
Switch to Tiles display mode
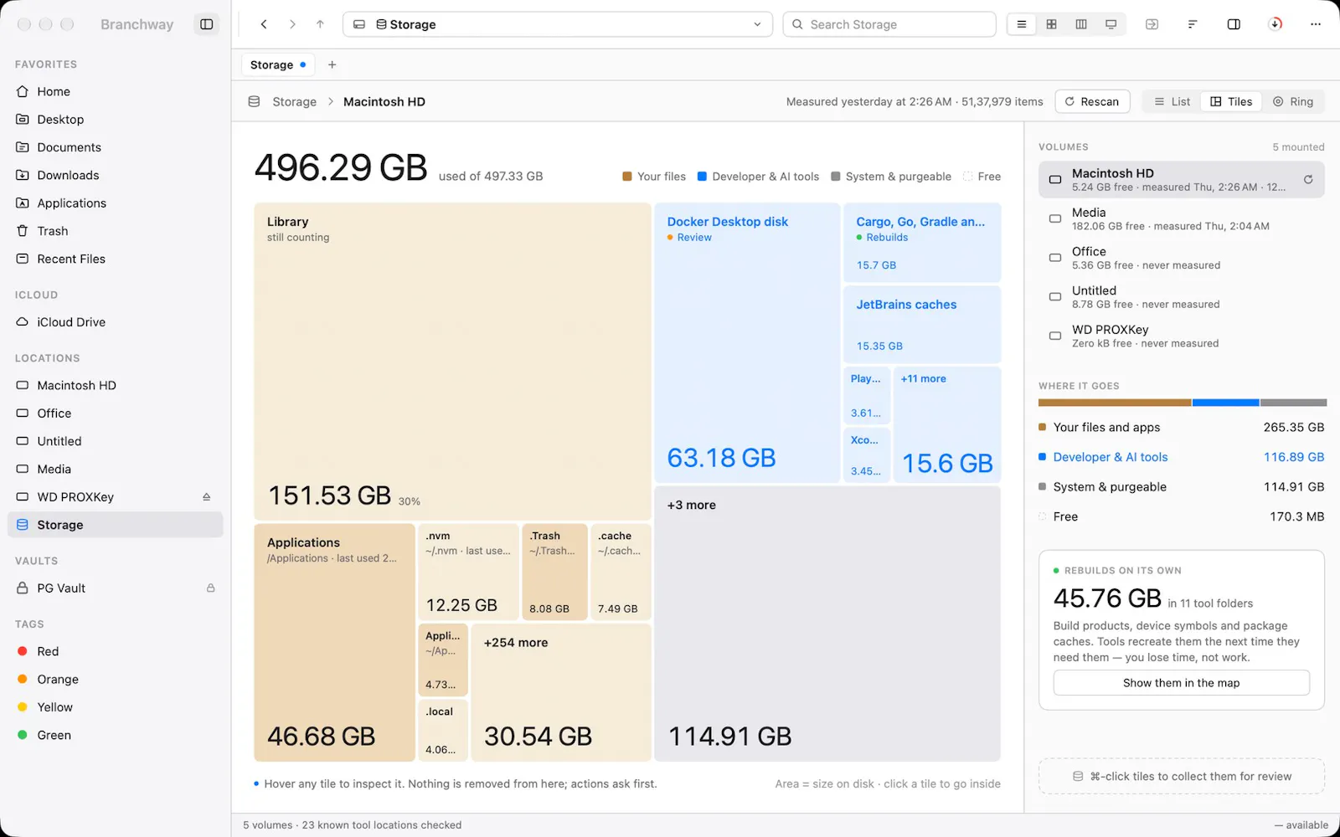coord(1231,101)
